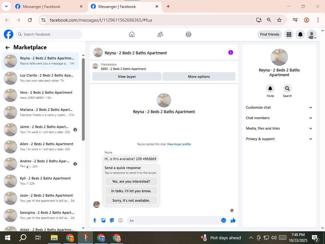The image size is (325, 244).
Task: Open the Groups icon in top navigation
Action: 189,34
